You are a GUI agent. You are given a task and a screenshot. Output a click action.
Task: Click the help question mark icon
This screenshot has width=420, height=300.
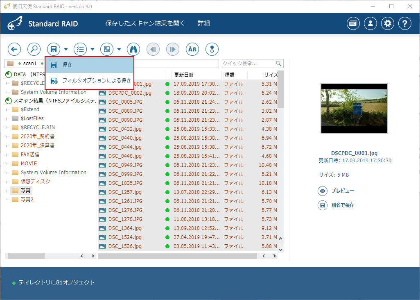pyautogui.click(x=405, y=24)
